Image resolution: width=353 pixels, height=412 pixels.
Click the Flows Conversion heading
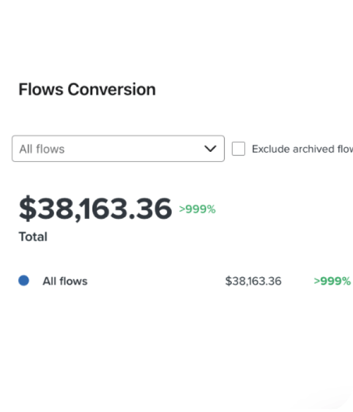[x=87, y=89]
